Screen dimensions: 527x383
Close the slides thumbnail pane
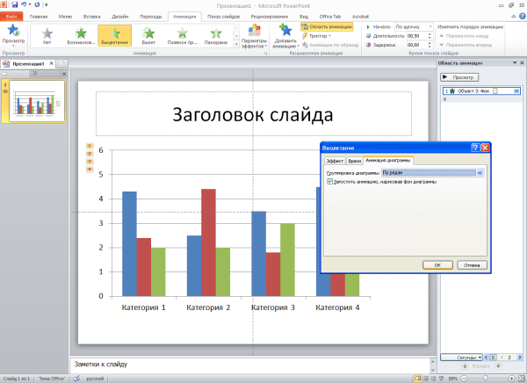click(64, 74)
